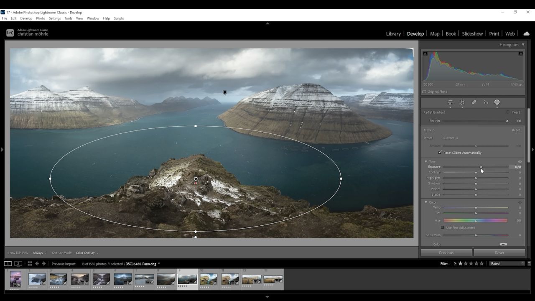Open the Tools menu
535x301 pixels.
click(x=68, y=18)
